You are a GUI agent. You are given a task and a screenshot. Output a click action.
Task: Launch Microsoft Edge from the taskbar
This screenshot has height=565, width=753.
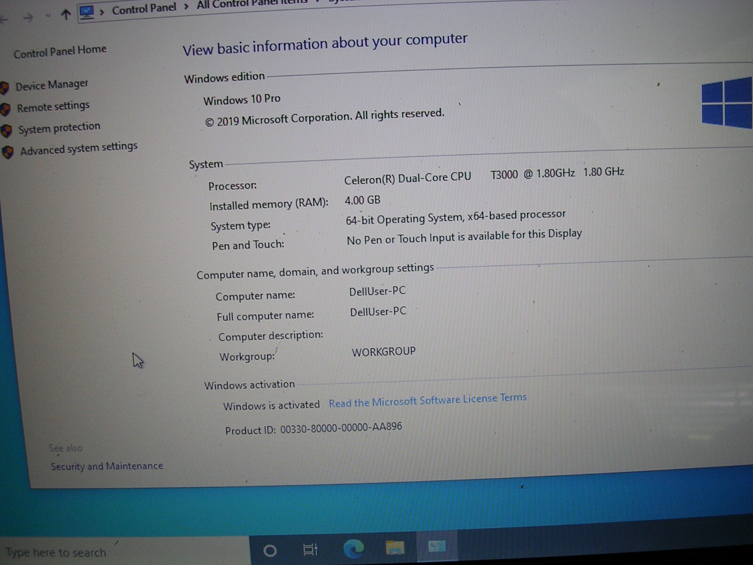tap(353, 548)
